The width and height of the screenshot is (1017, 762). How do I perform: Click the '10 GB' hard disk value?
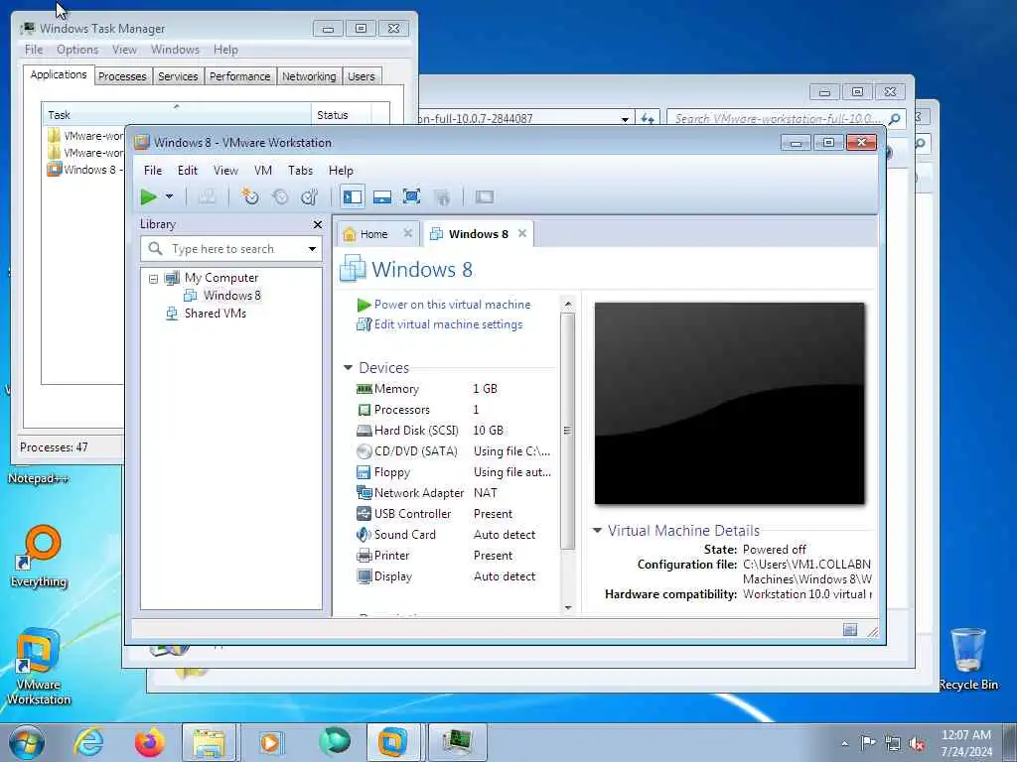(488, 431)
